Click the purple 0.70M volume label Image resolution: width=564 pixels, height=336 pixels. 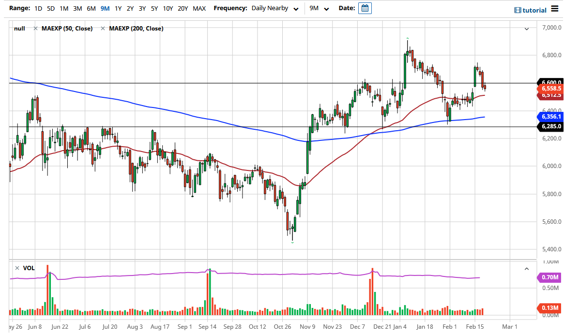(x=549, y=277)
